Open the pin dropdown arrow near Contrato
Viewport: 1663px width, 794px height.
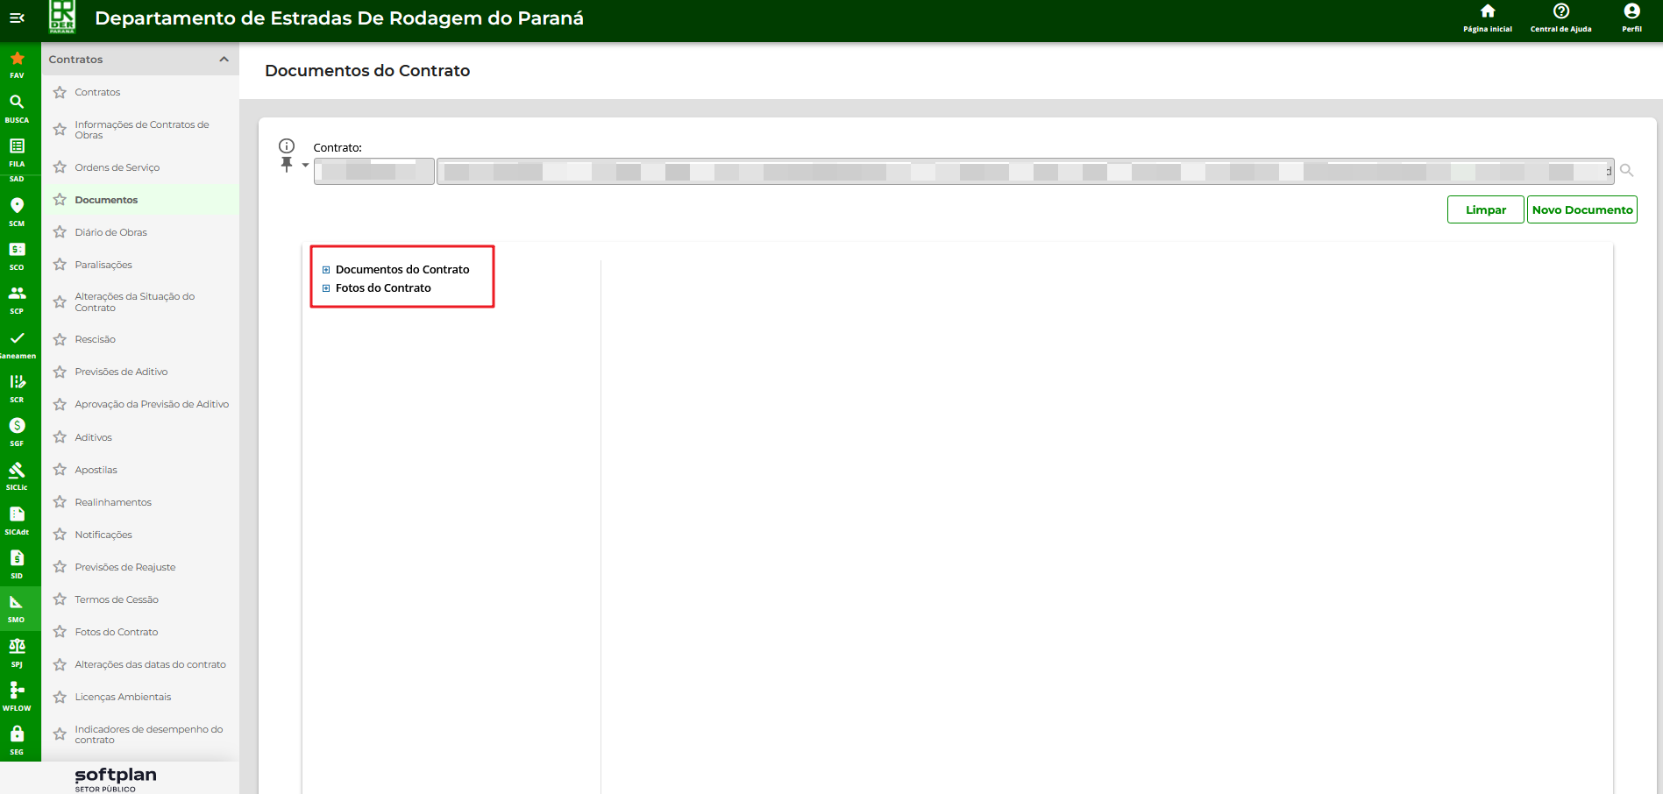coord(305,165)
